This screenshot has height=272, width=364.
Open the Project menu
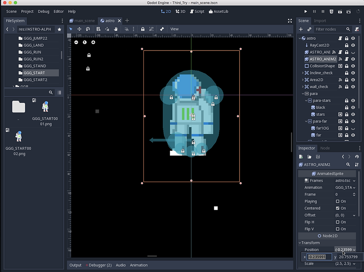[x=27, y=11]
